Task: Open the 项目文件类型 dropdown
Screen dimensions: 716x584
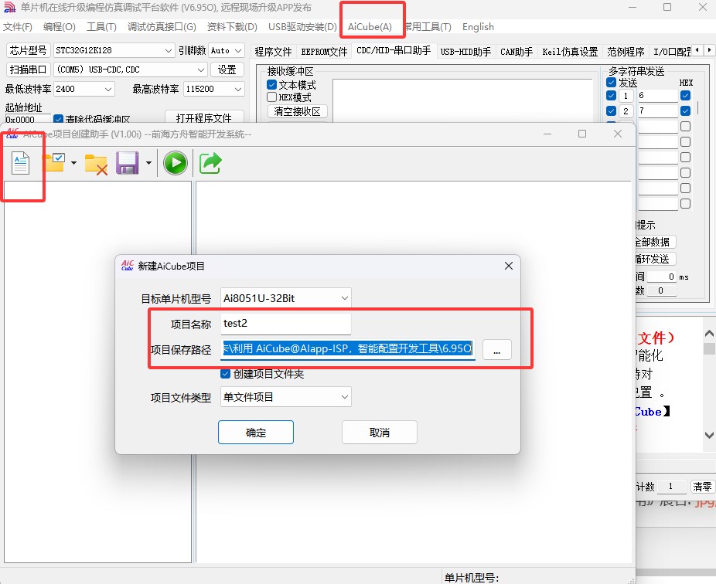Action: [285, 397]
